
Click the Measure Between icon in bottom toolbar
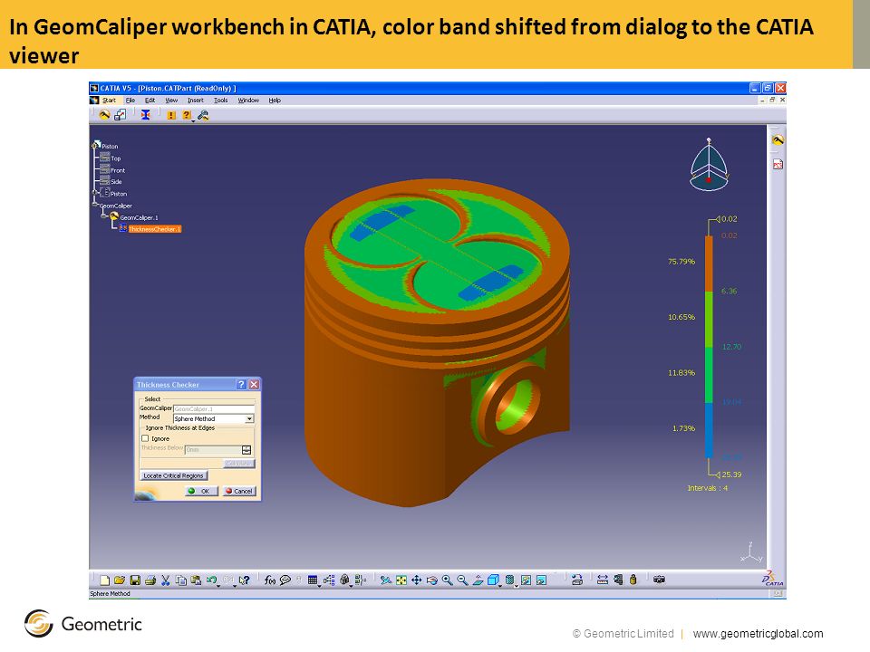[x=603, y=580]
